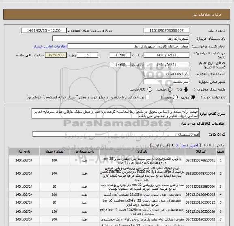Select the خدمت radio button
This screenshot has width=234, height=226.
pos(170,90)
